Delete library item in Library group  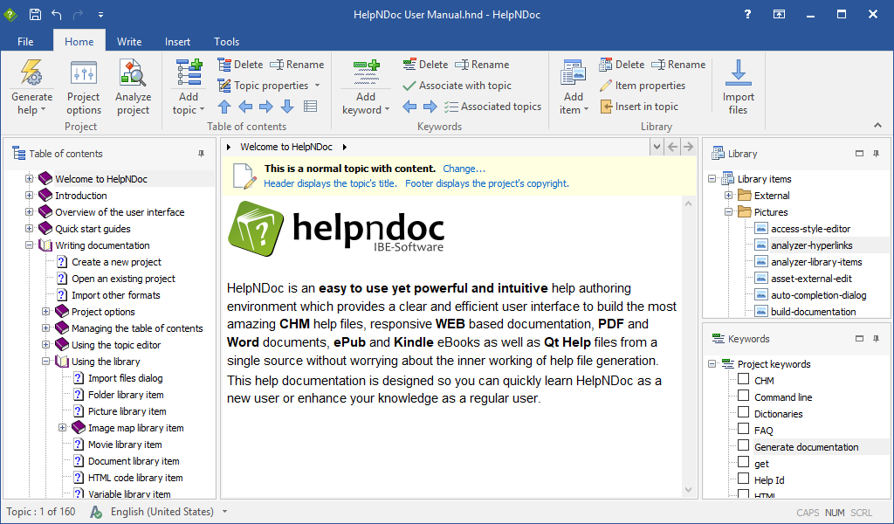point(622,65)
